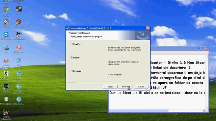Cancel the InstallShield wizard

pyautogui.click(x=141, y=87)
